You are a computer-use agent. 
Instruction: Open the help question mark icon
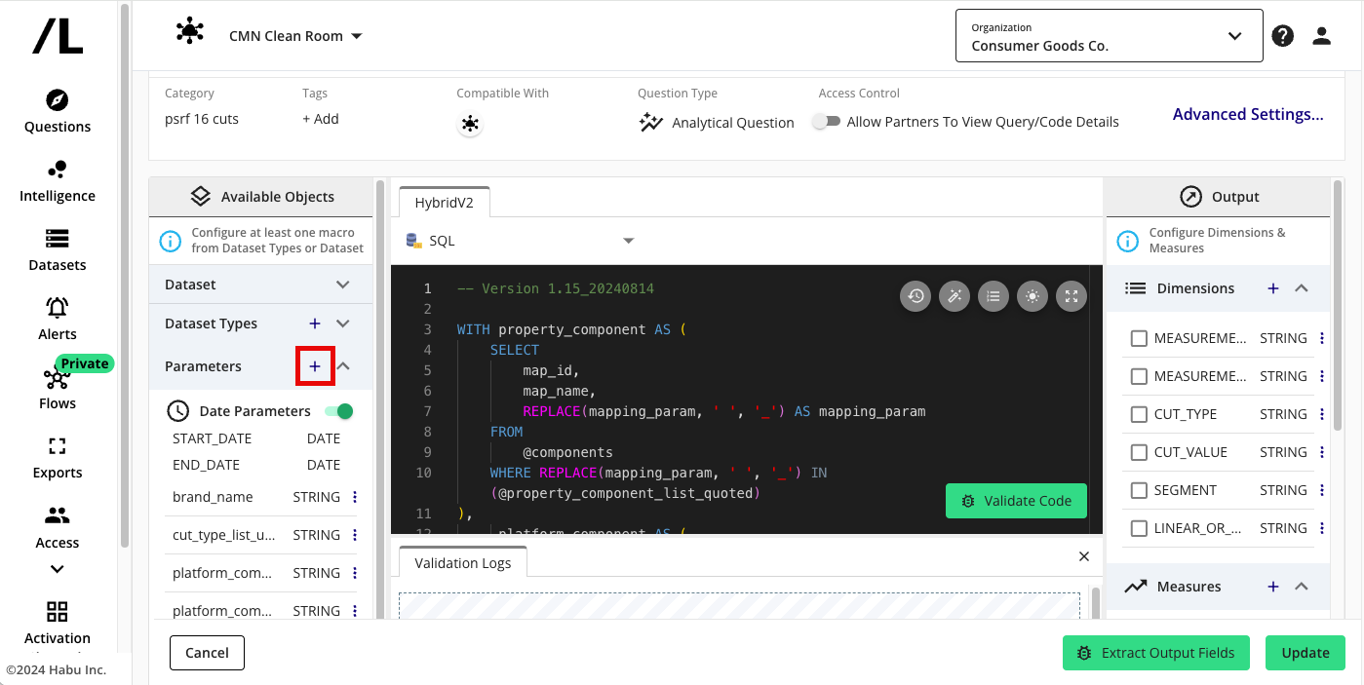click(x=1283, y=36)
